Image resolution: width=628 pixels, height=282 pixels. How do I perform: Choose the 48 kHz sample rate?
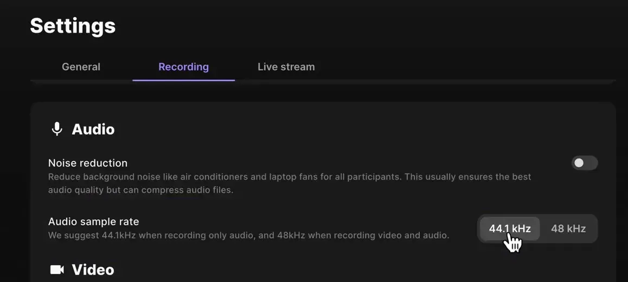tap(568, 228)
